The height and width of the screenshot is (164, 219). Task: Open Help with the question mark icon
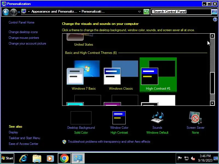pos(215,19)
